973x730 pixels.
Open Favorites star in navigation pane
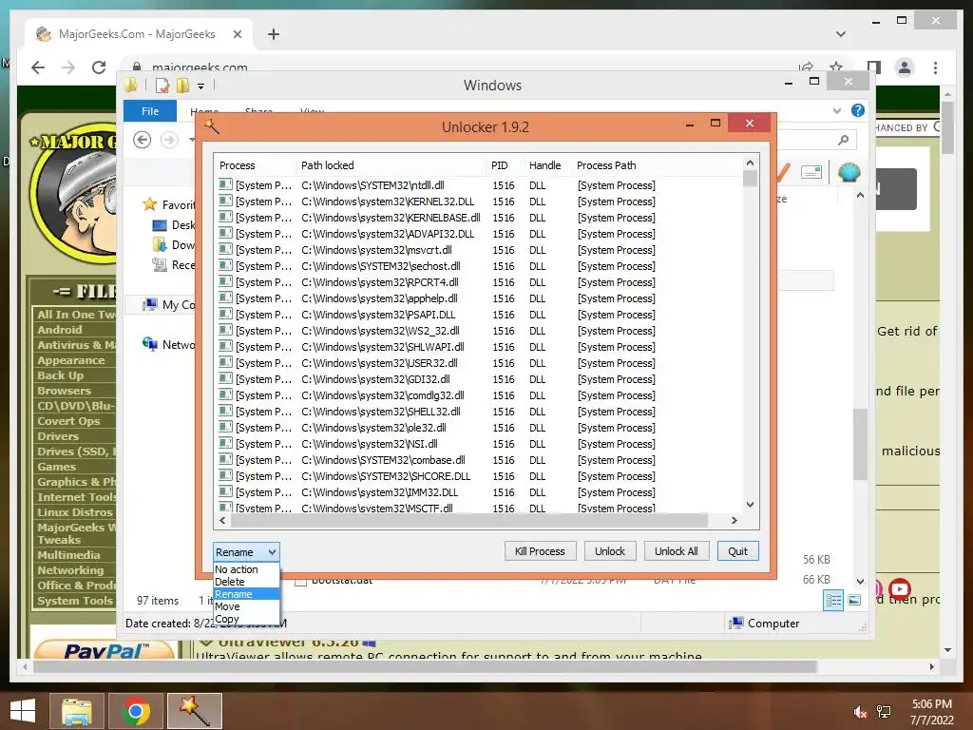click(x=149, y=204)
